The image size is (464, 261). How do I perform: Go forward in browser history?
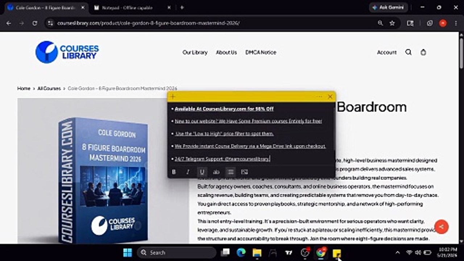tap(22, 23)
